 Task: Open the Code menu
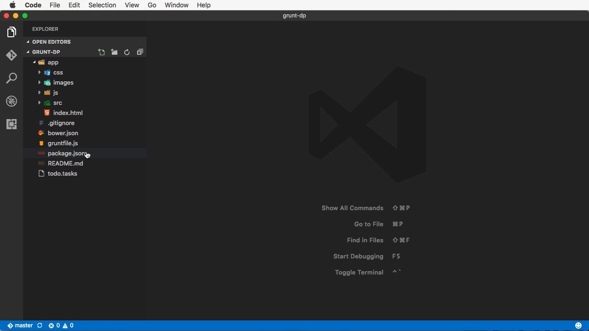[x=33, y=5]
